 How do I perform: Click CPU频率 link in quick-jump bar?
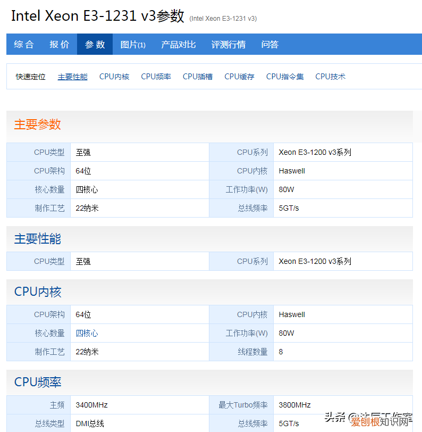pos(156,77)
